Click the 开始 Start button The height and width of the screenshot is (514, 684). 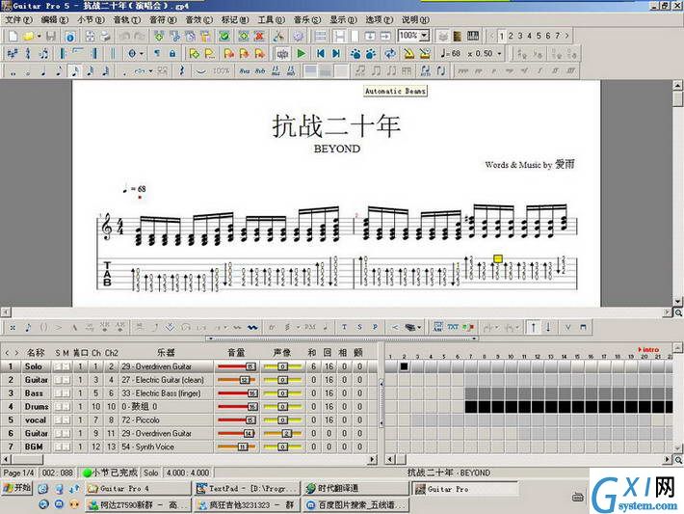[17, 488]
